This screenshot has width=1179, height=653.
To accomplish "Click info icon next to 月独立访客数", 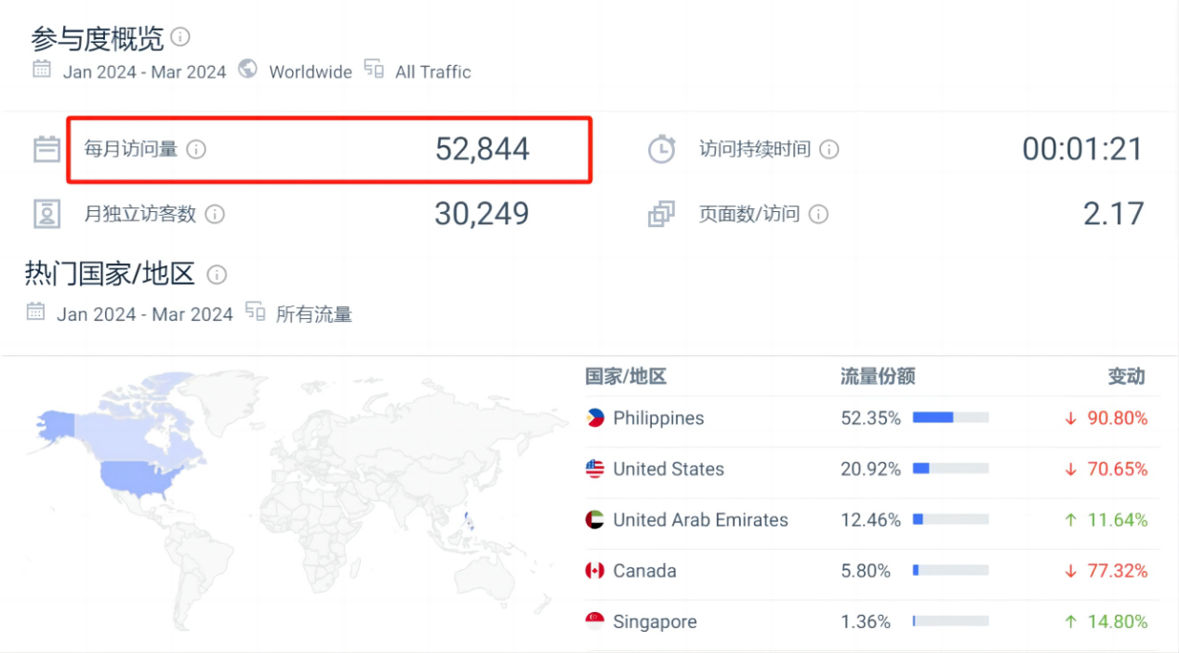I will (215, 214).
